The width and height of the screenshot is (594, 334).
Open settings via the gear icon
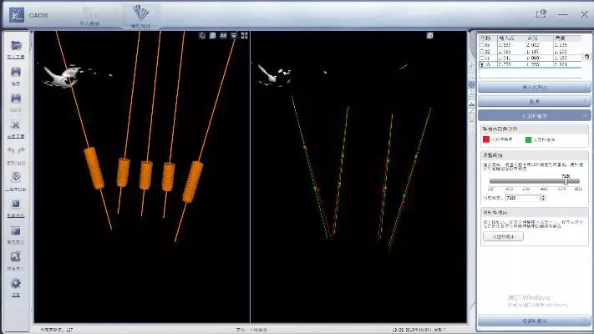coord(15,284)
